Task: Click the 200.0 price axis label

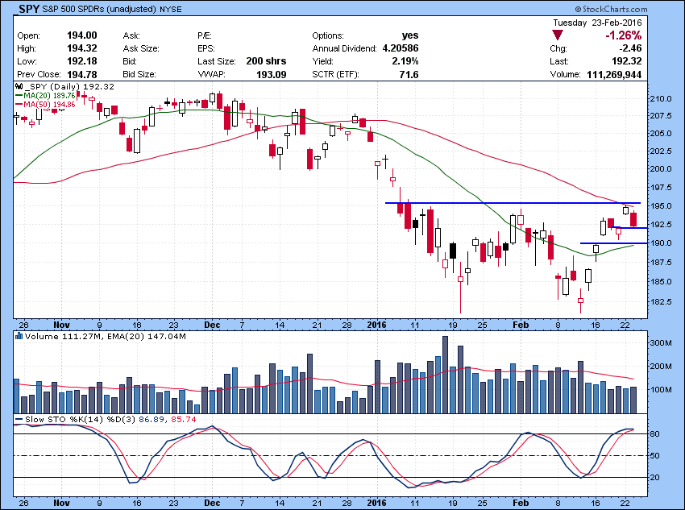Action: point(660,168)
